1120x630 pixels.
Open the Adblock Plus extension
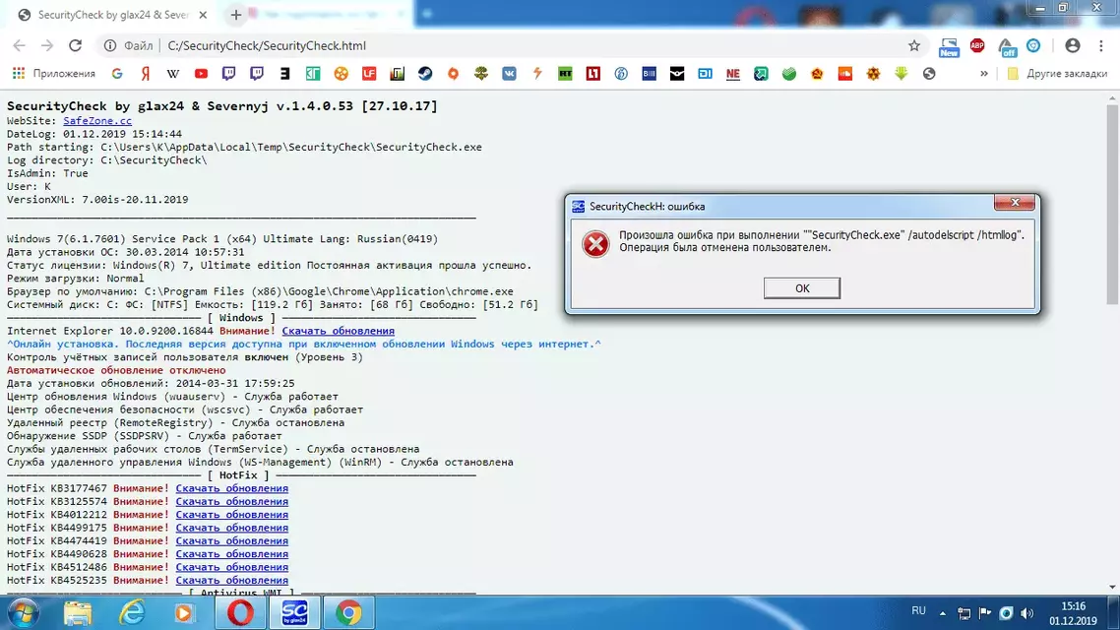click(977, 45)
